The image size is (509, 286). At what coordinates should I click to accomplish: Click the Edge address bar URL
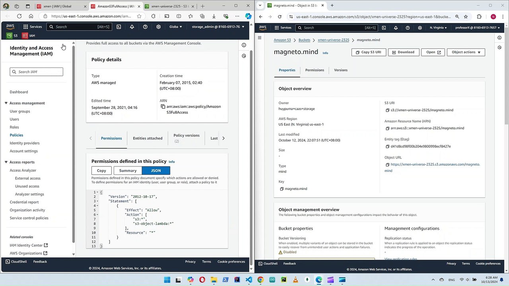point(91,16)
